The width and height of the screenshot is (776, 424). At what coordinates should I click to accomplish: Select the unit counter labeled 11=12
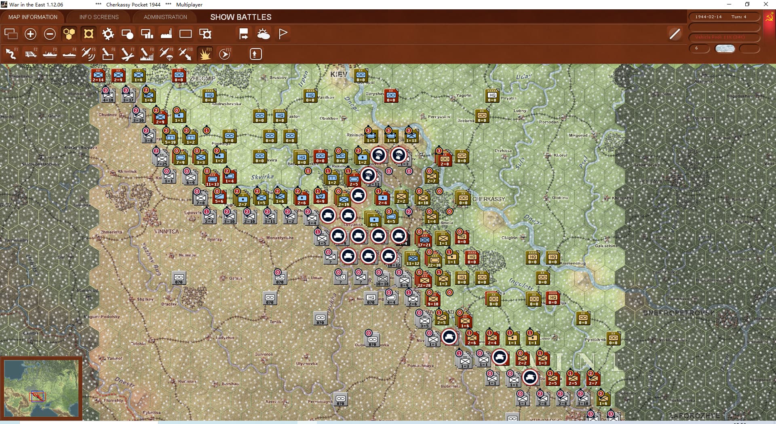(x=413, y=258)
